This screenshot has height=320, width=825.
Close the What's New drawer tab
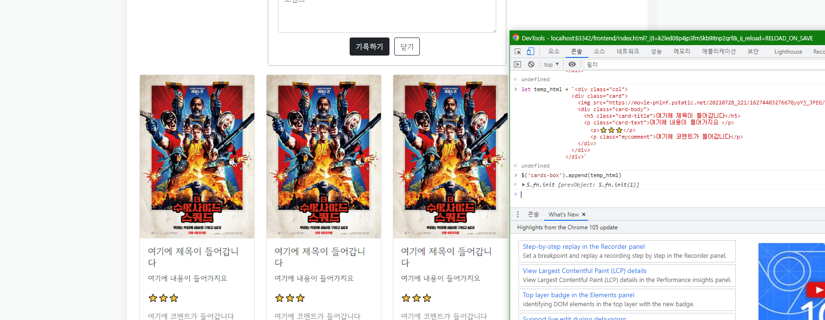pos(584,215)
